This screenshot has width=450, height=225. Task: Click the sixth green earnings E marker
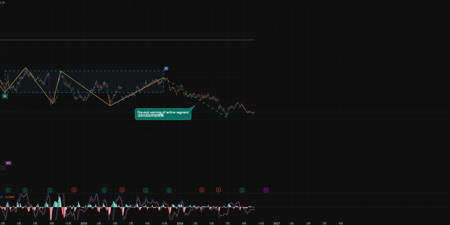point(169,190)
